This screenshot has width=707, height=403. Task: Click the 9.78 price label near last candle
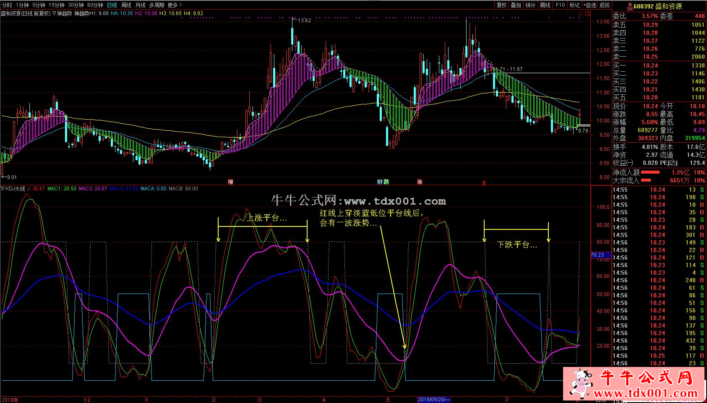[x=584, y=131]
